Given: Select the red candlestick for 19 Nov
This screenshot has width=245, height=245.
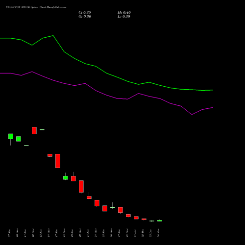Looking at the screenshot, I should coord(73,178).
